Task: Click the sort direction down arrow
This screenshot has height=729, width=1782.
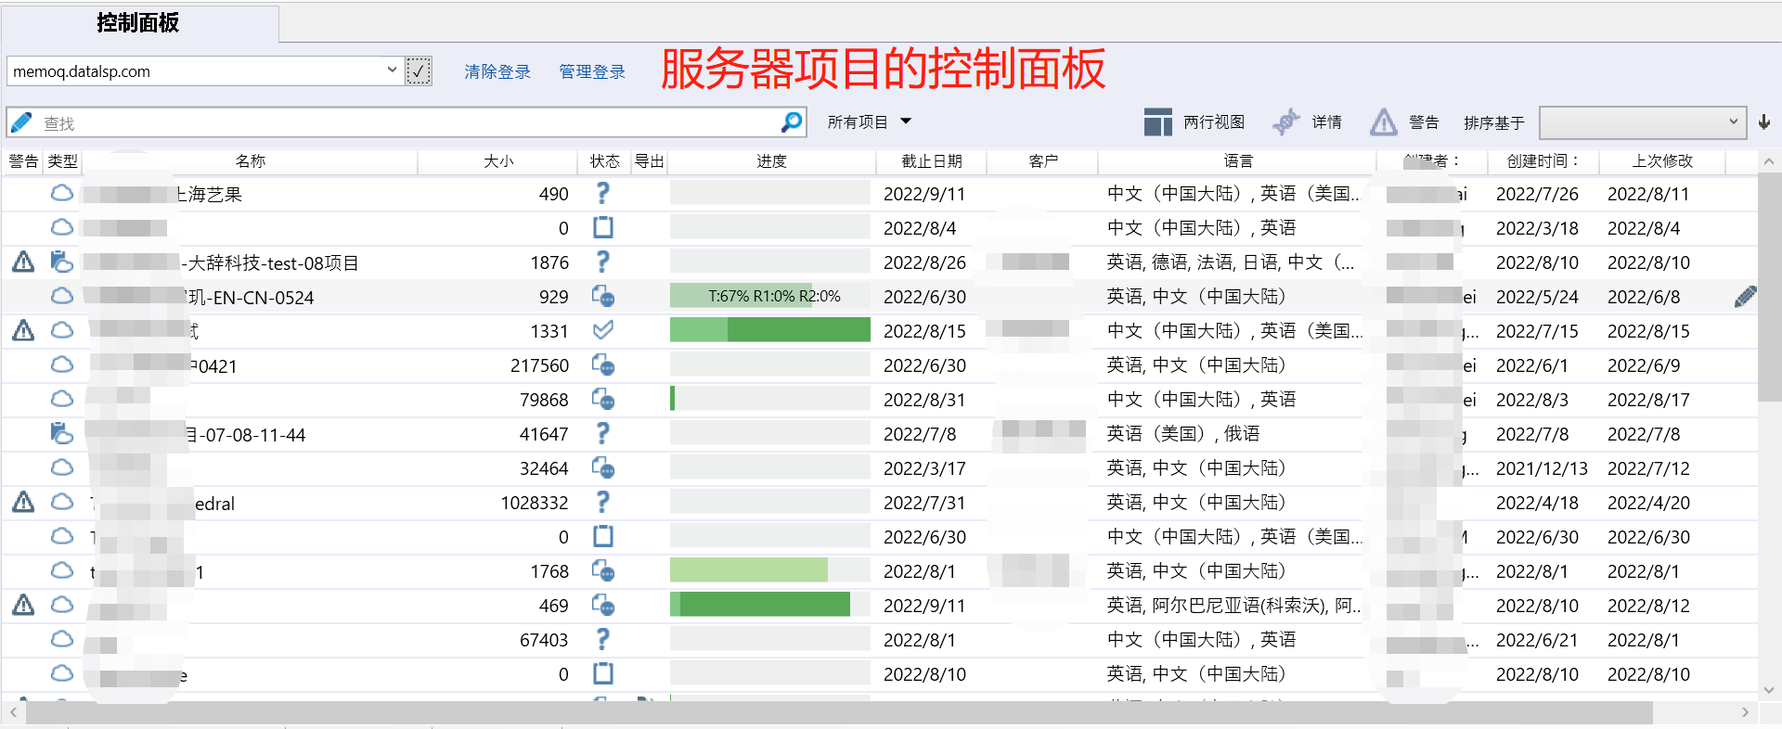Action: (1764, 122)
